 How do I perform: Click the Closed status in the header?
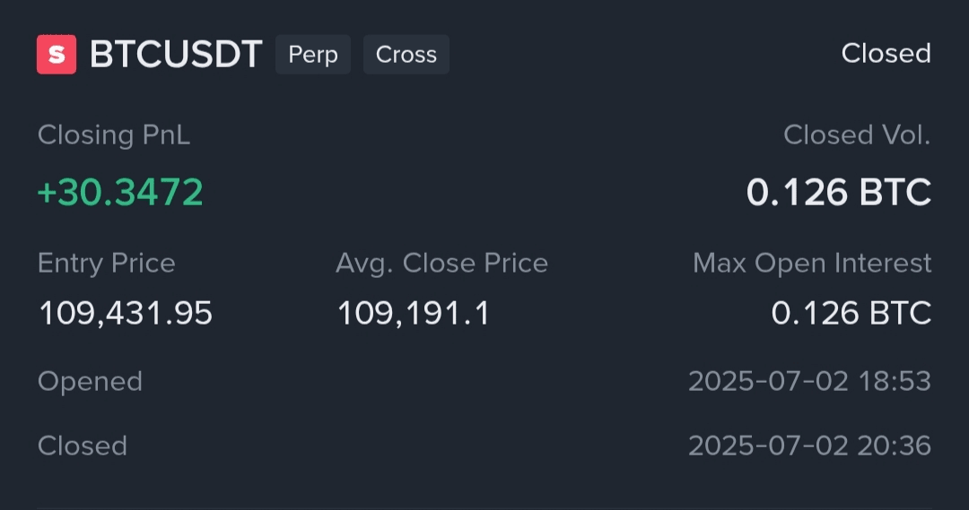click(x=886, y=54)
